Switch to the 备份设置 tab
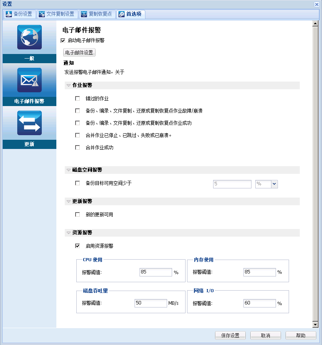Viewport: 322px width, 345px height. 20,14
